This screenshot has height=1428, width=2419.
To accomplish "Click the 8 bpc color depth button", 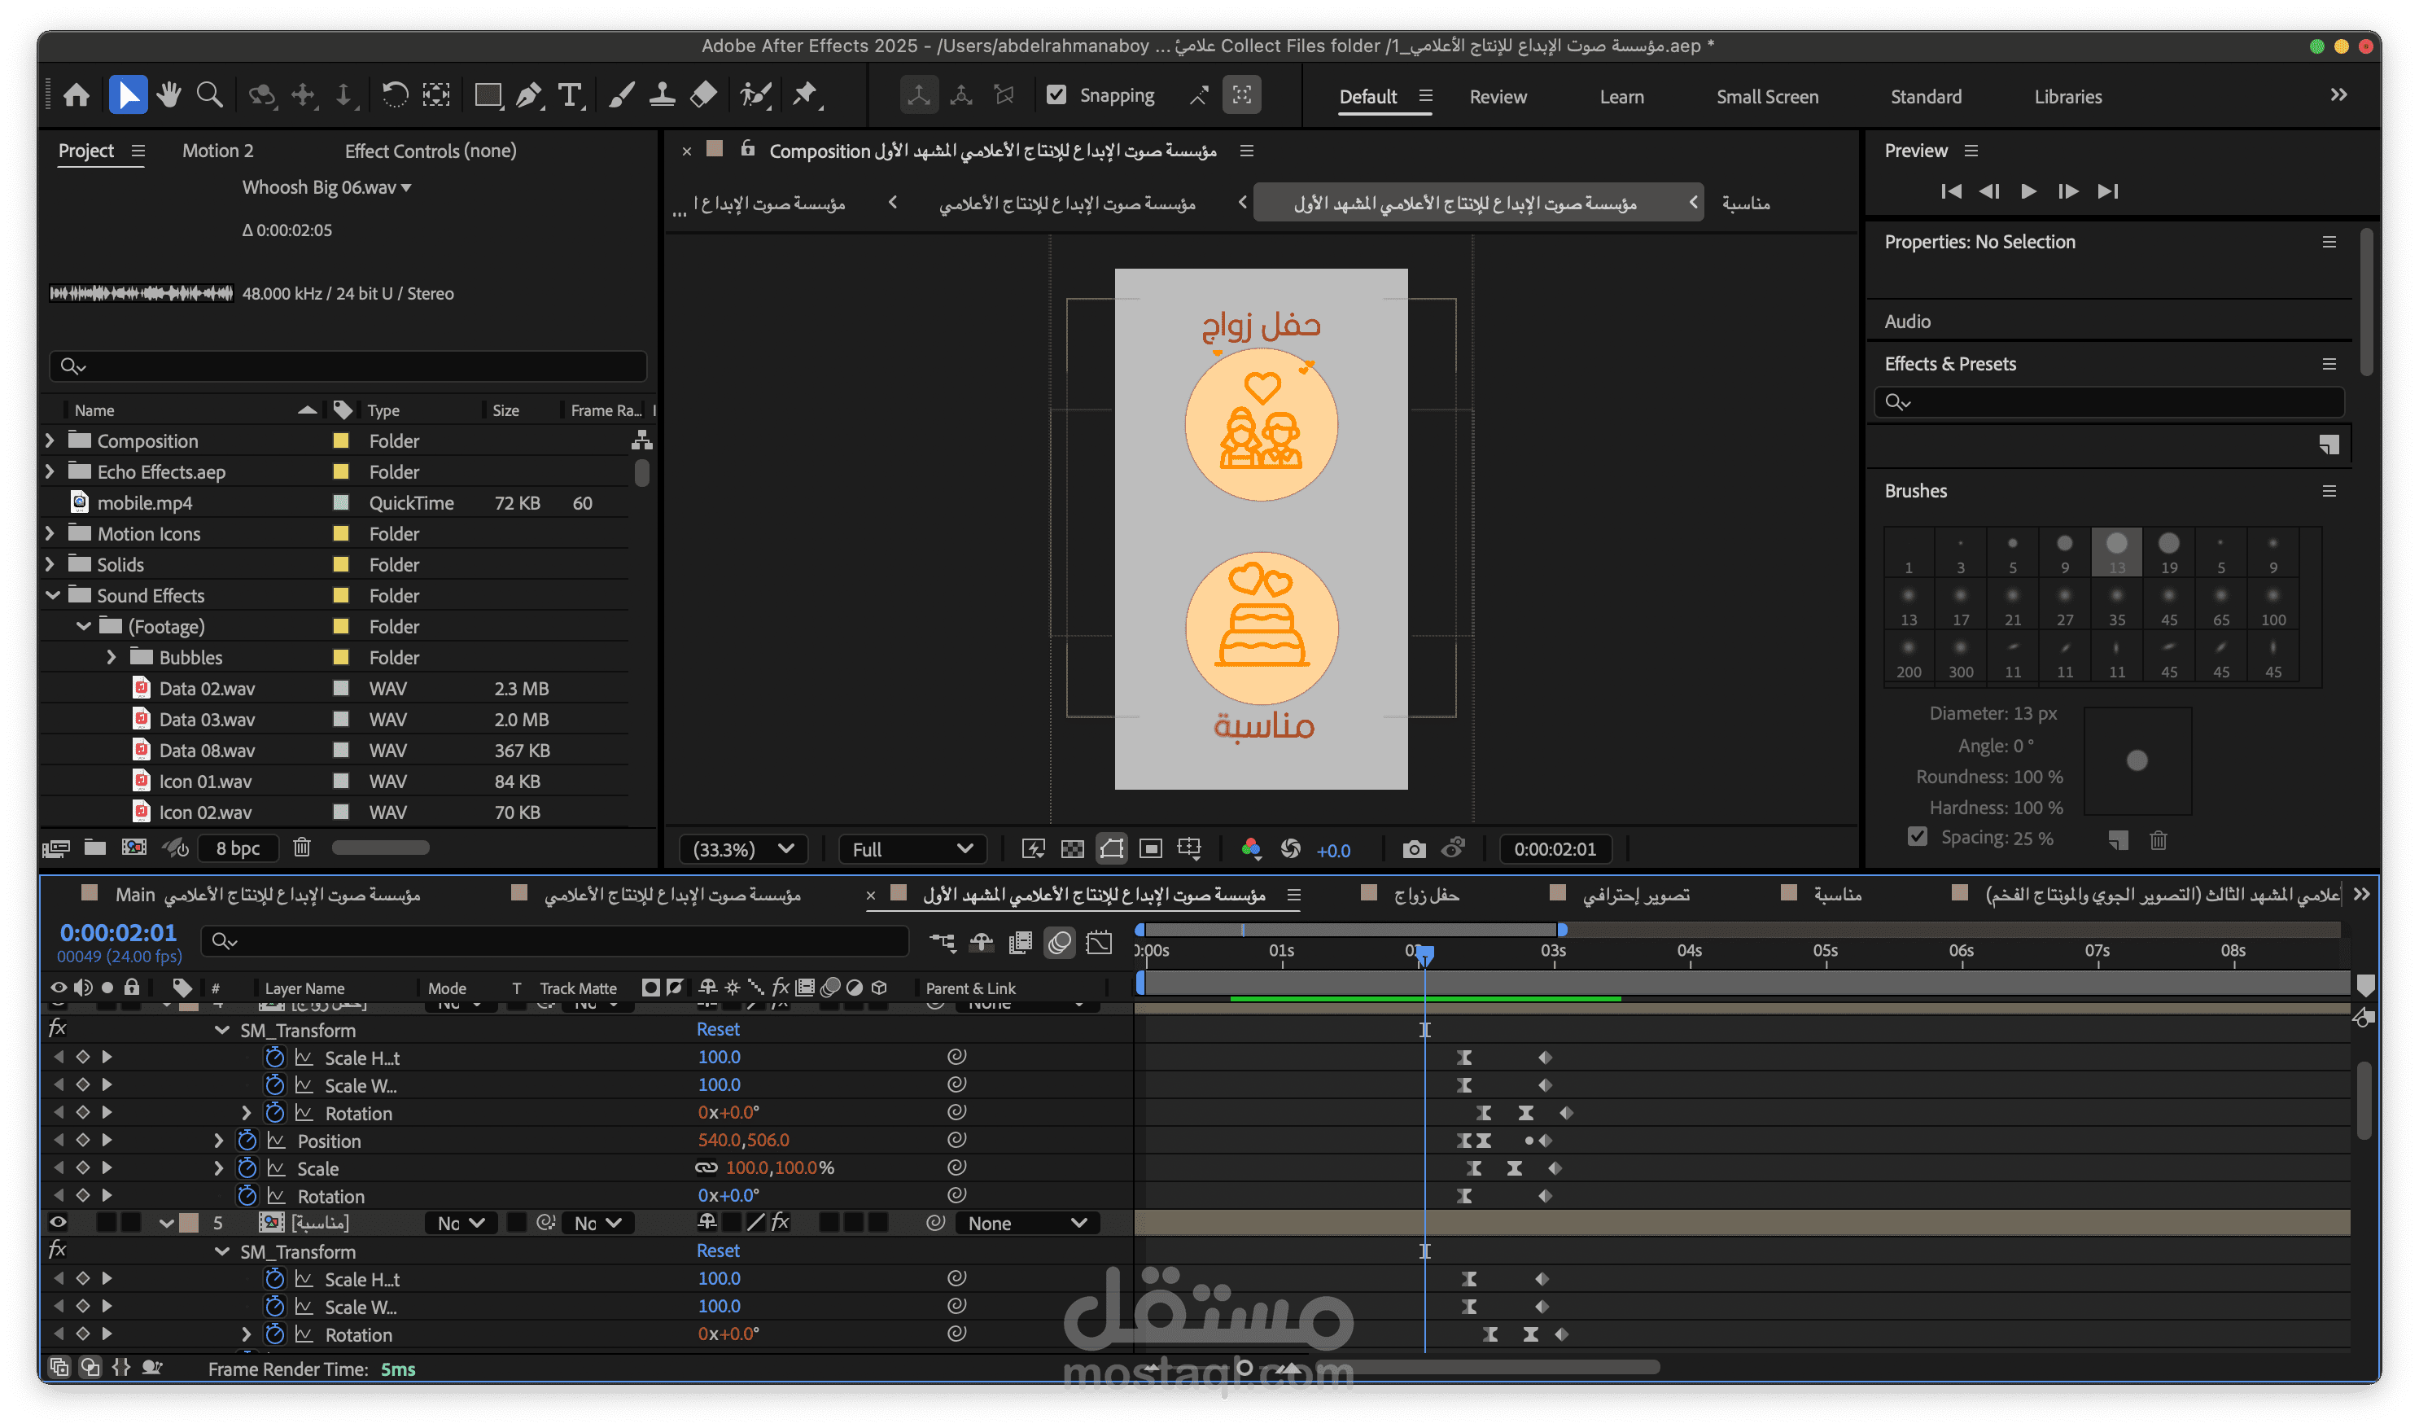I will [238, 848].
